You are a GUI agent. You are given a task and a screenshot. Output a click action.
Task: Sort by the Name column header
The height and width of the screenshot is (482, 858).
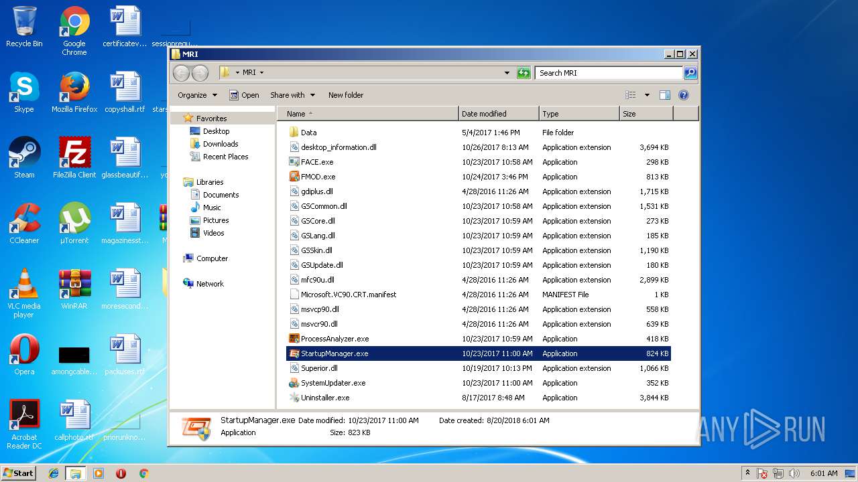tap(368, 114)
